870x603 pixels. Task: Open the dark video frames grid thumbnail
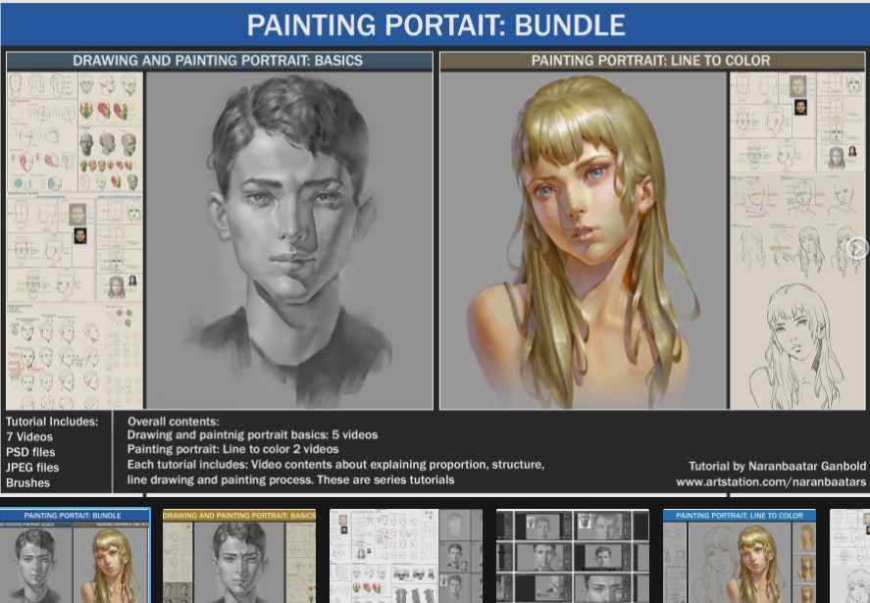click(573, 555)
